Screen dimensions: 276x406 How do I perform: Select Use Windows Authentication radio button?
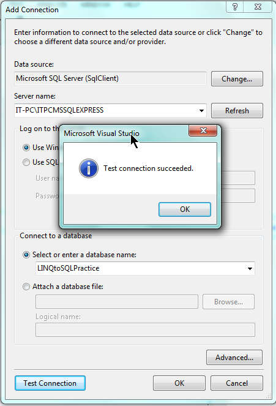pos(26,148)
